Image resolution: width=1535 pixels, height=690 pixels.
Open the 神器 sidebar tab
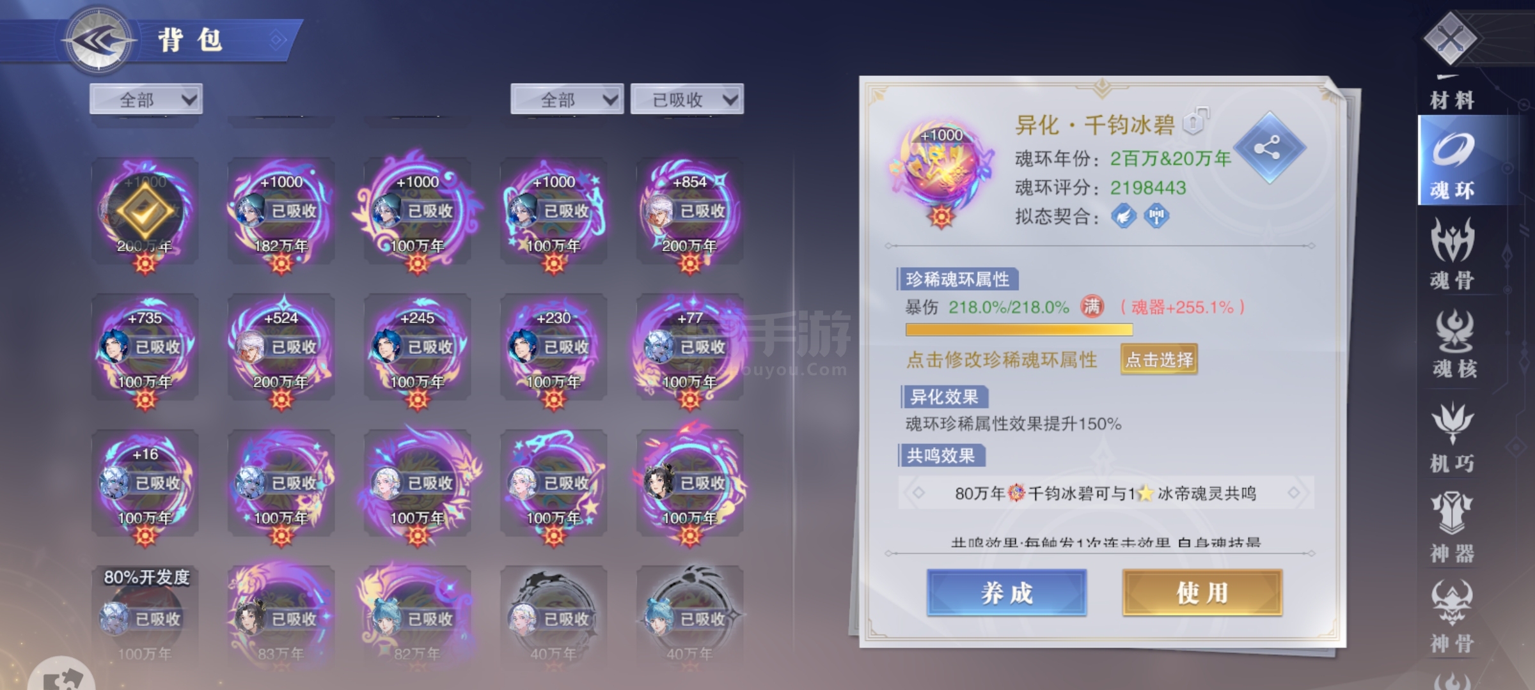coord(1452,528)
